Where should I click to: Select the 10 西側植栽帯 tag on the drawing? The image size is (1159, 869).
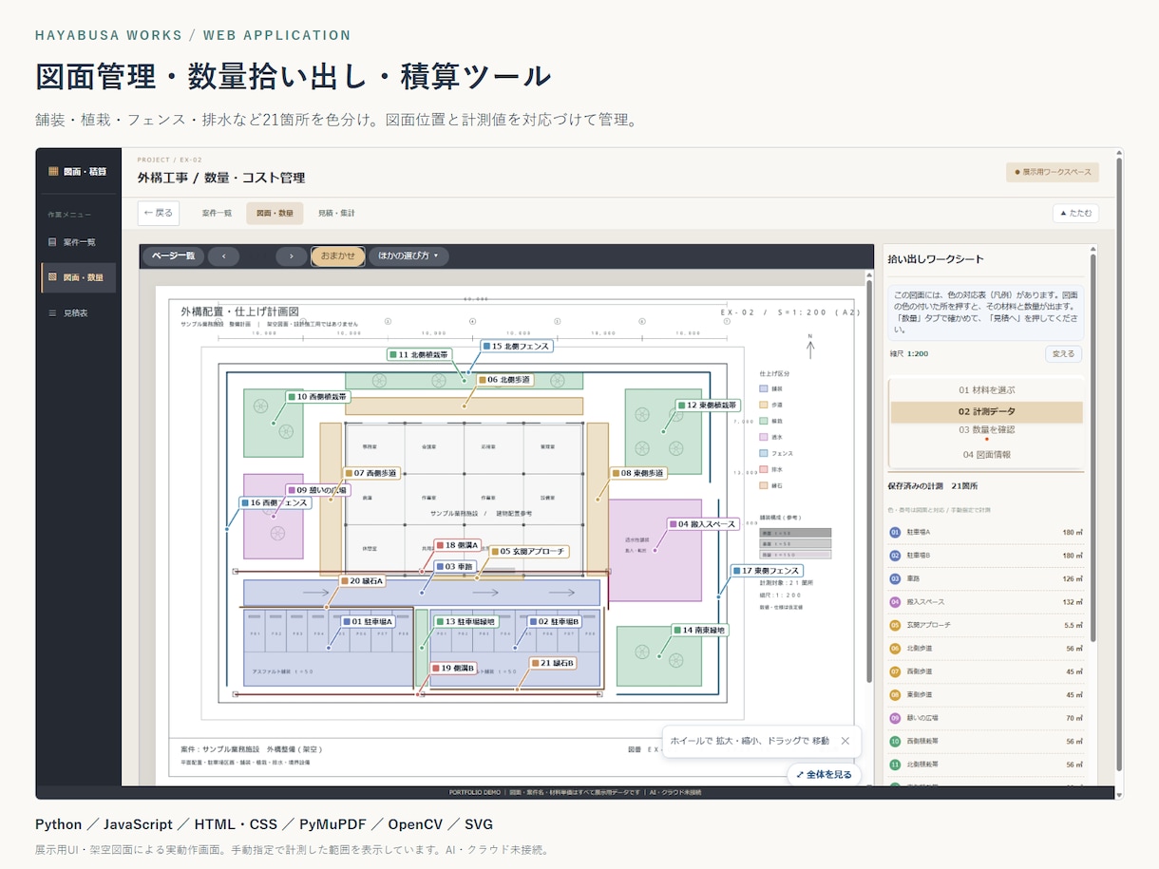pos(318,396)
